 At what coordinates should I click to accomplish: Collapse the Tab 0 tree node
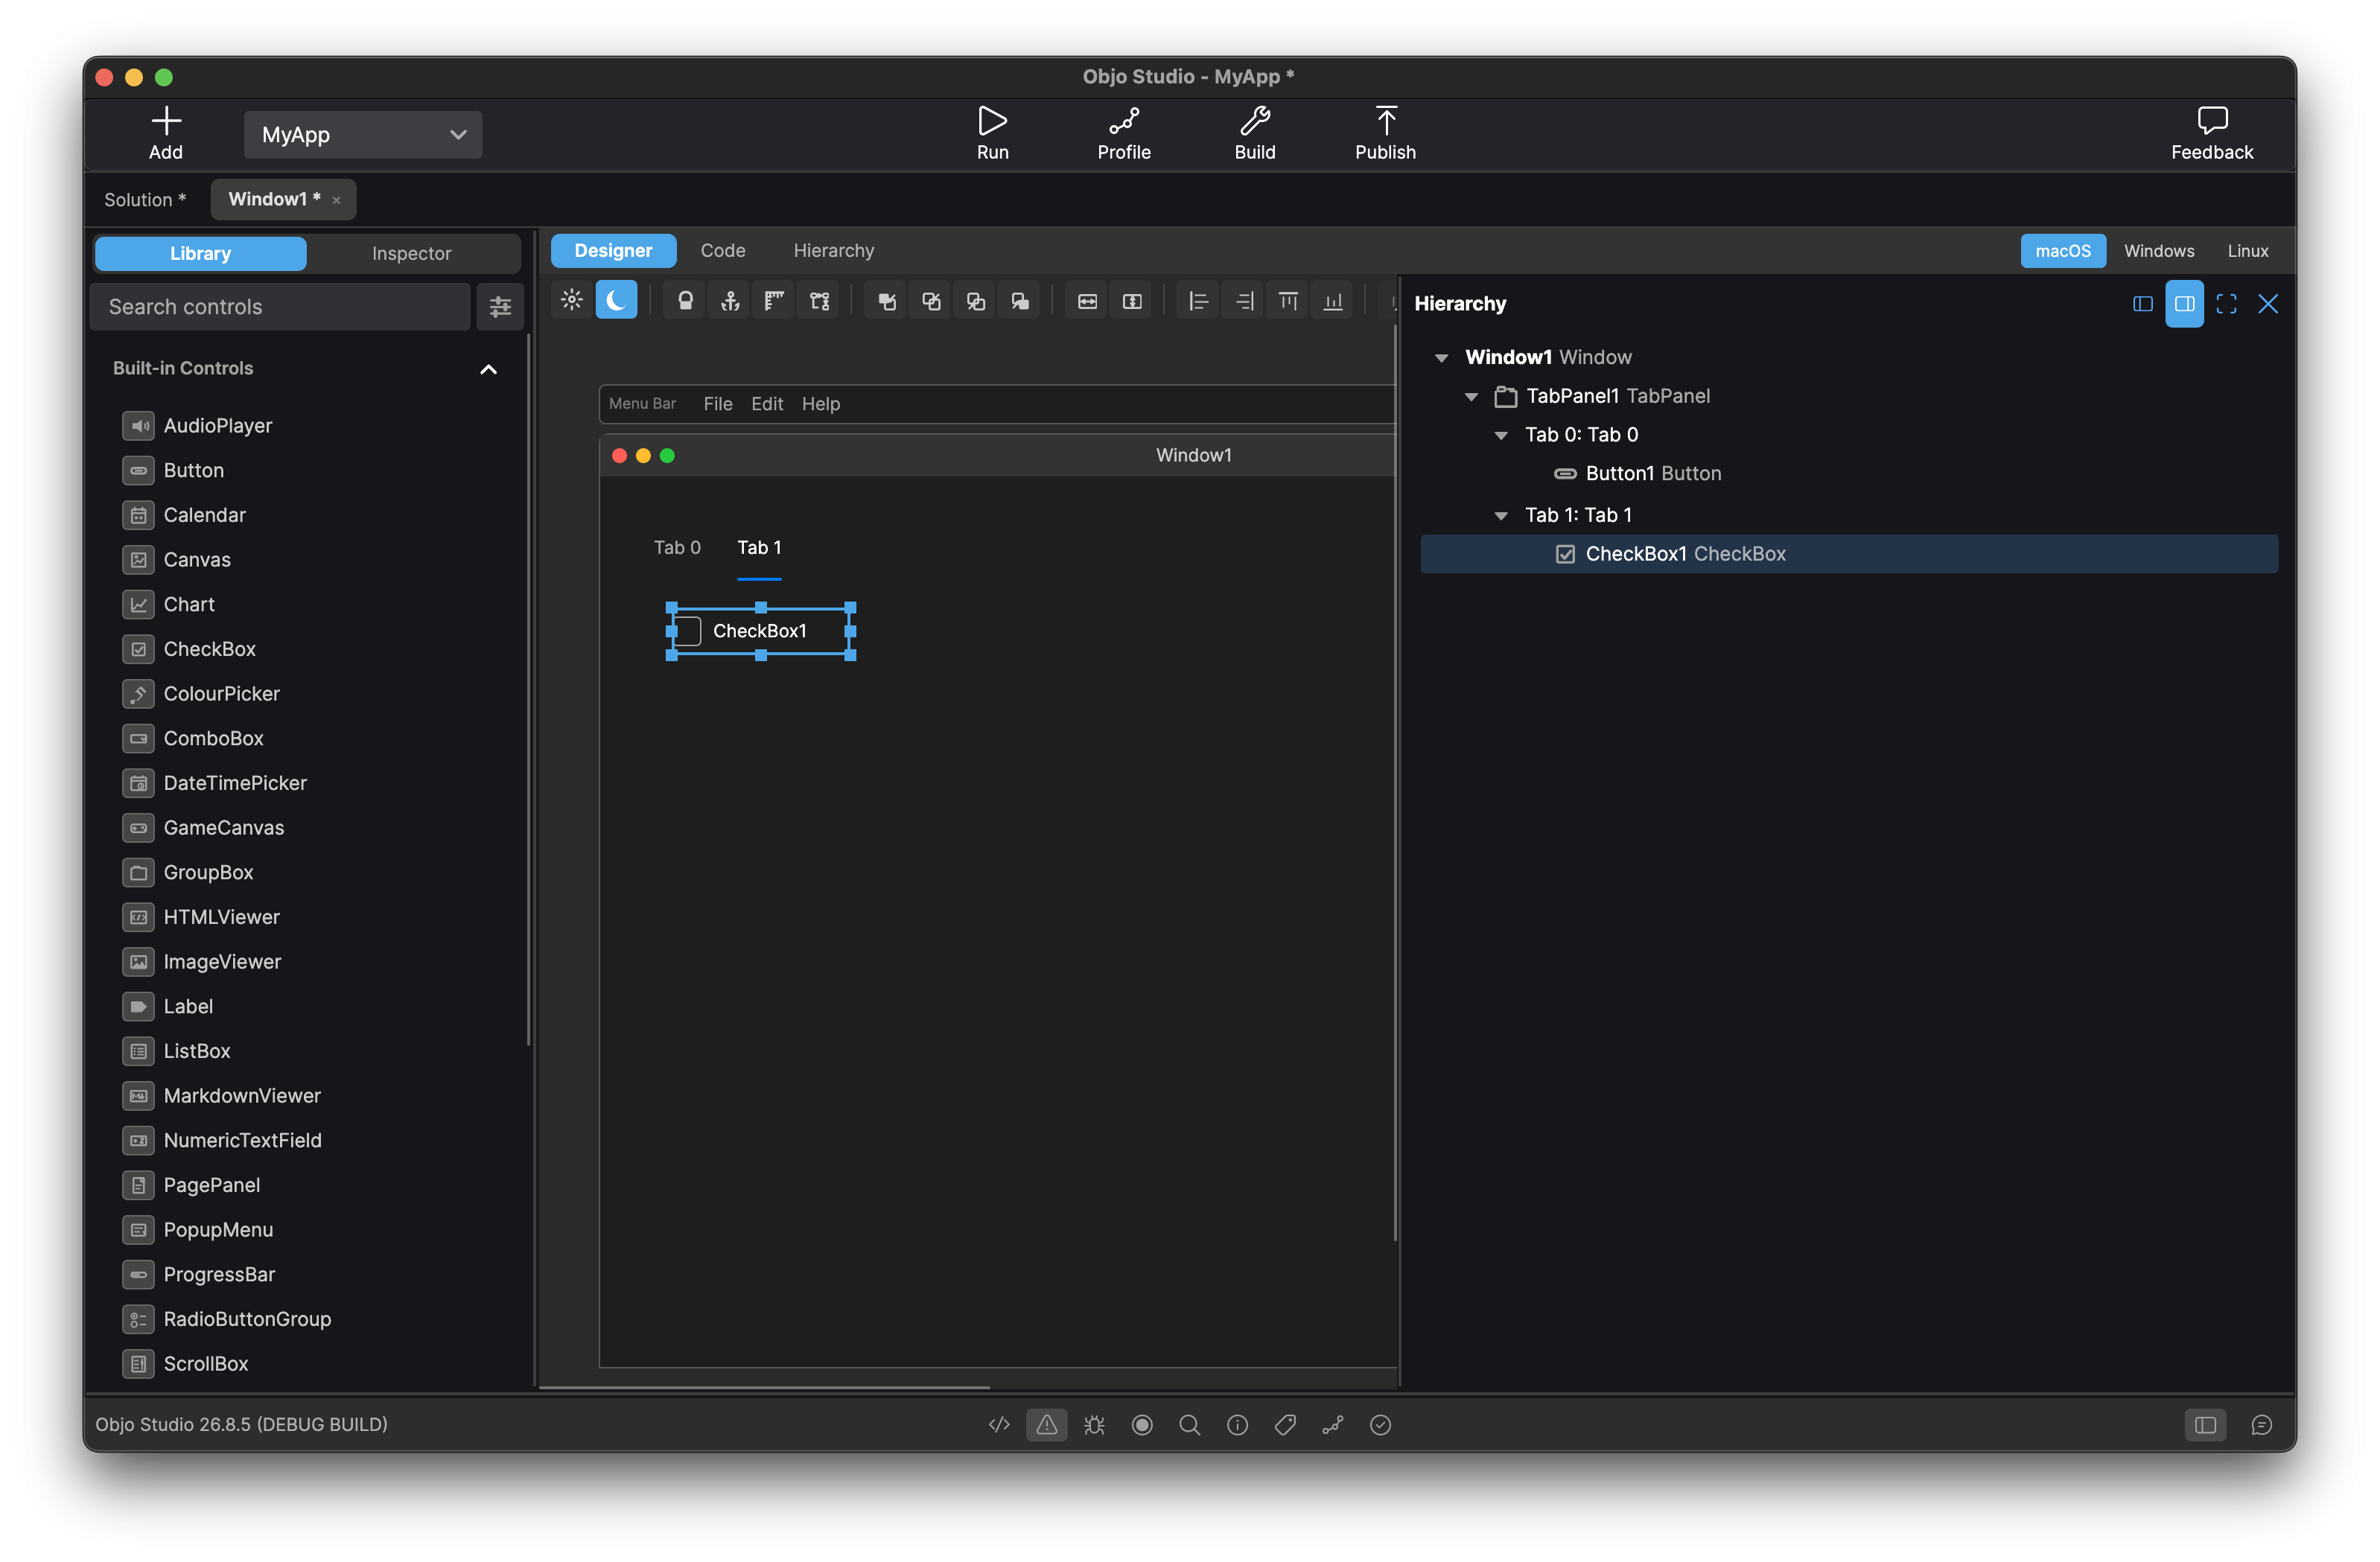click(1501, 435)
